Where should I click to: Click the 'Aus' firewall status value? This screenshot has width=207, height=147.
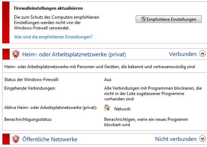tap(108, 80)
